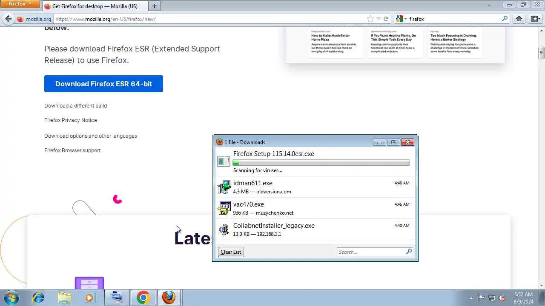
Task: Open the Bookmarks menu button
Action: [x=535, y=19]
